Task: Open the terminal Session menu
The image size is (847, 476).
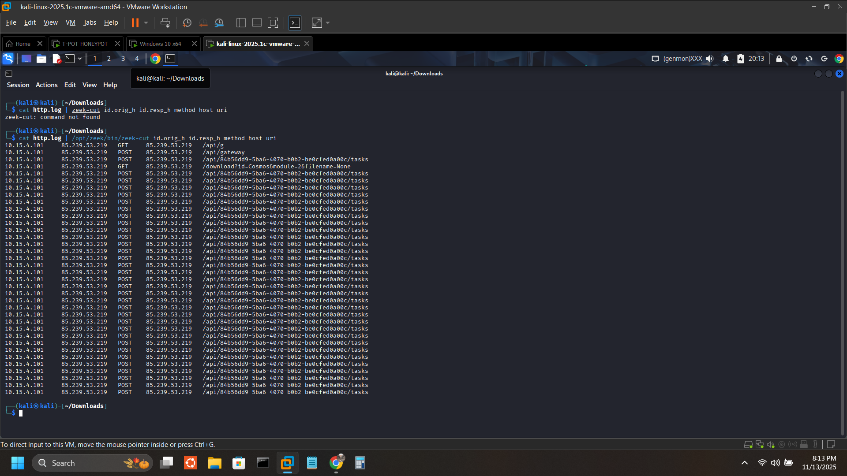Action: [x=18, y=85]
